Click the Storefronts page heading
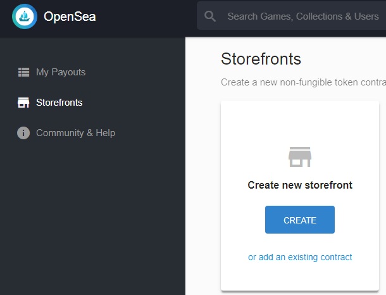386x295 pixels. [261, 59]
